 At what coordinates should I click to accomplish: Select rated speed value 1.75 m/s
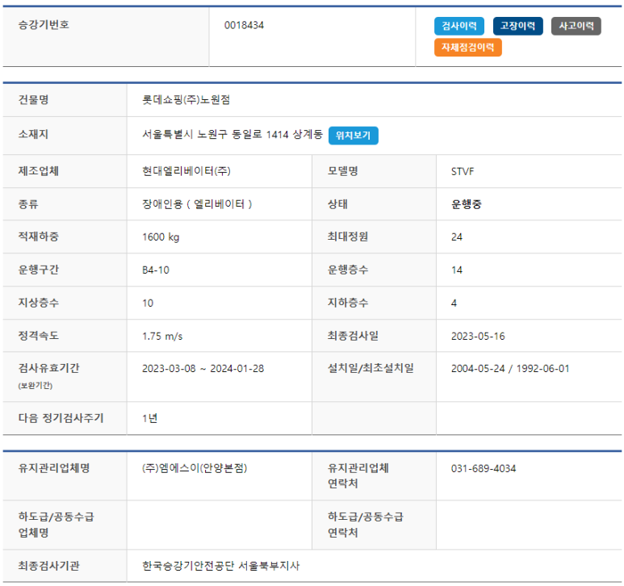pos(162,336)
